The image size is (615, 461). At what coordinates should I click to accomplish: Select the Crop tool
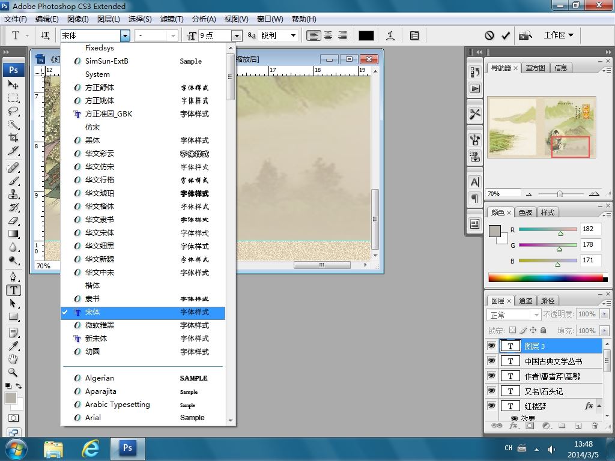(x=13, y=137)
